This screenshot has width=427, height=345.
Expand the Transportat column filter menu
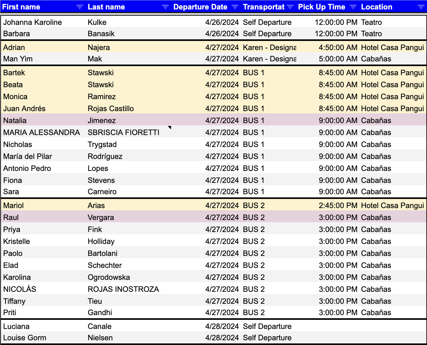pos(290,7)
